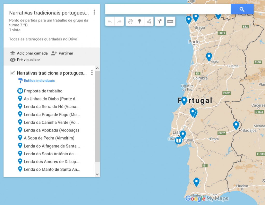This screenshot has height=205, width=265.
Task: Open the map title options menu
Action: coord(94,12)
